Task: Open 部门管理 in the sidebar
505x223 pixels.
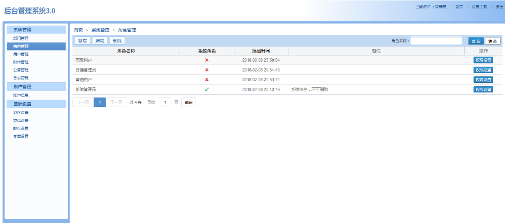Action: point(21,38)
